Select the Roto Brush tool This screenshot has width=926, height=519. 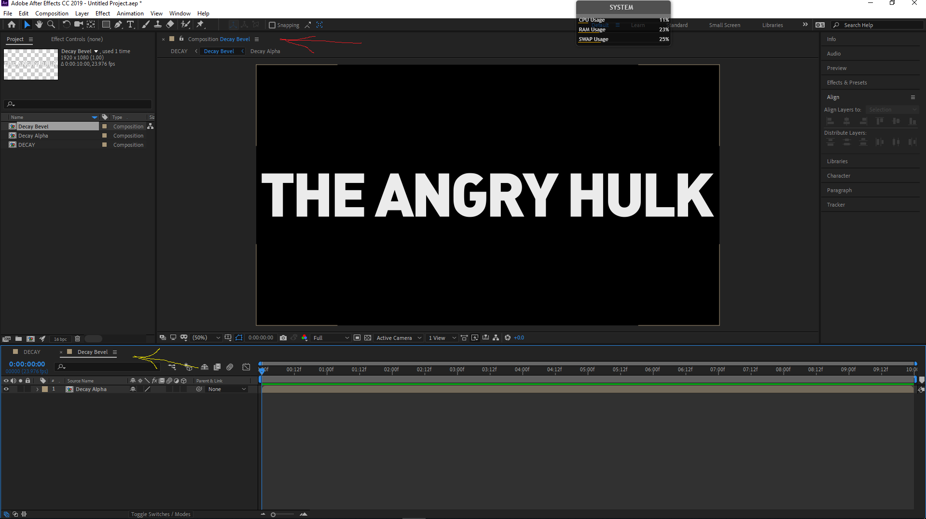coord(185,25)
